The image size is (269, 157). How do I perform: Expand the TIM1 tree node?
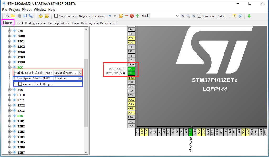(10, 121)
